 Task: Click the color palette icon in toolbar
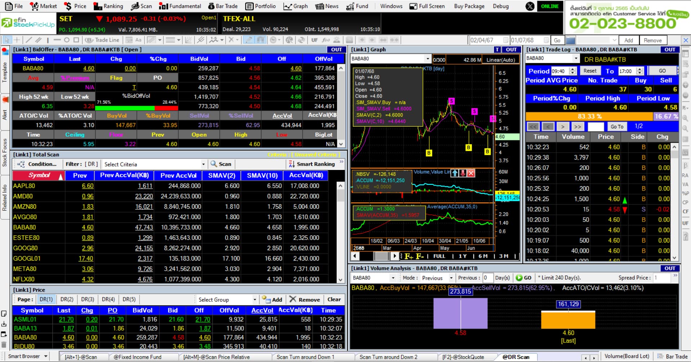(289, 40)
